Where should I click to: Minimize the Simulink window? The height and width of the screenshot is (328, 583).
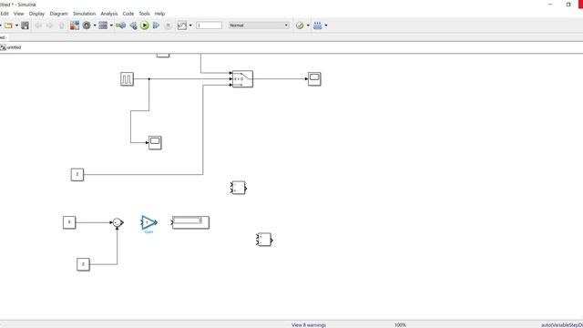pyautogui.click(x=550, y=5)
